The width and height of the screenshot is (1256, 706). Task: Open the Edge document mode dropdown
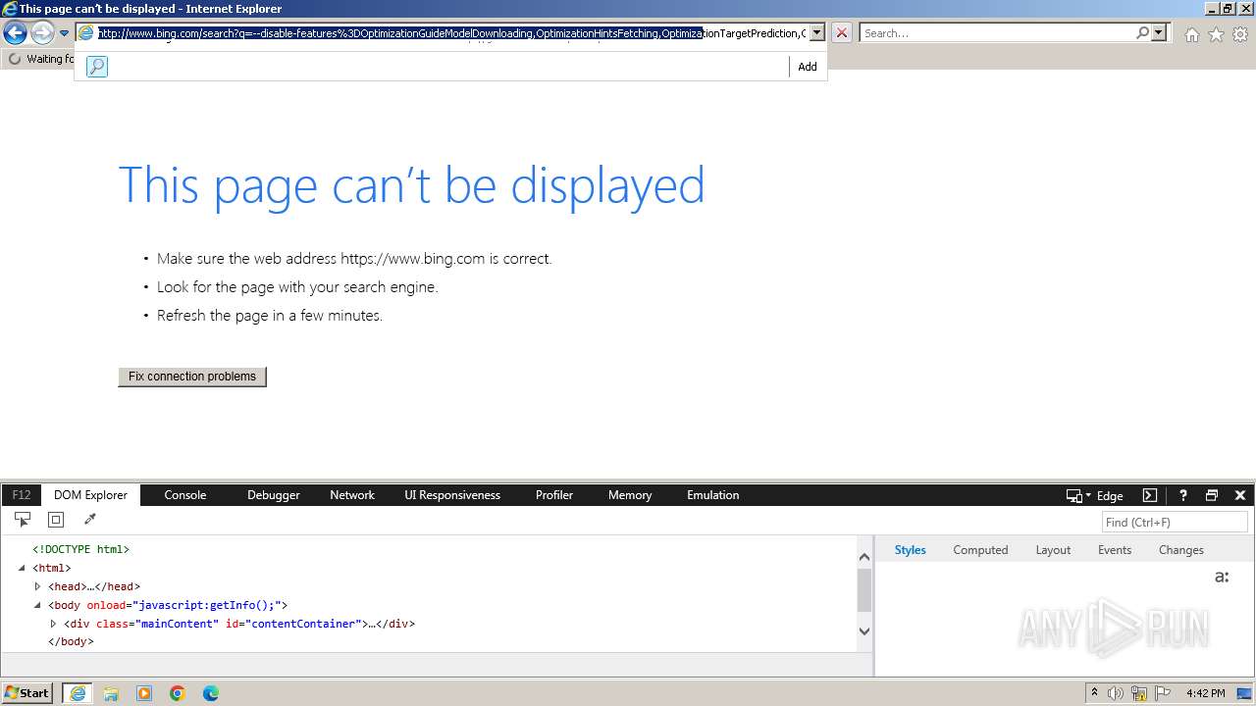(1095, 495)
